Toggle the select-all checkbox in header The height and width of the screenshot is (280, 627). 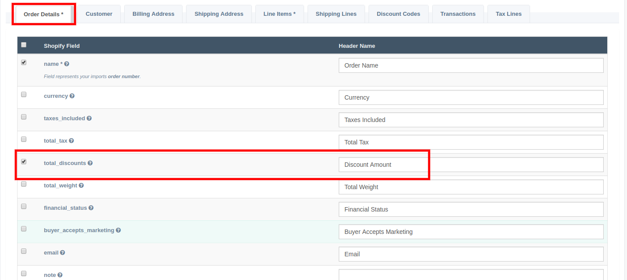(x=24, y=45)
